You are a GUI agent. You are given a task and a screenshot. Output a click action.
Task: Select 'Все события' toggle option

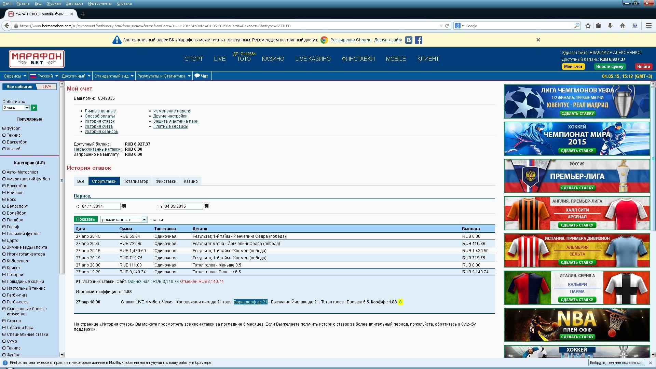click(19, 87)
